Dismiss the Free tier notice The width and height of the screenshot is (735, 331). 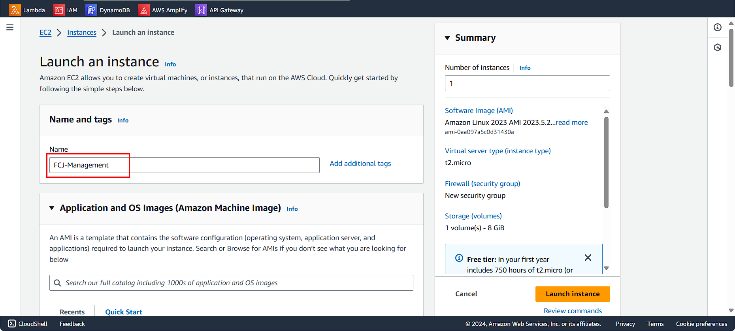(588, 258)
